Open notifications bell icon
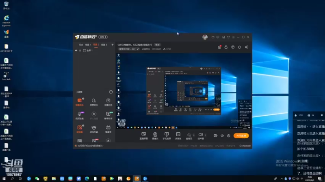Screen dimensions: 325x182 tap(239, 47)
